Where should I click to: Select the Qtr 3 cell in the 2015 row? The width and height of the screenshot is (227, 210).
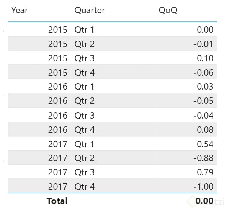pyautogui.click(x=84, y=58)
